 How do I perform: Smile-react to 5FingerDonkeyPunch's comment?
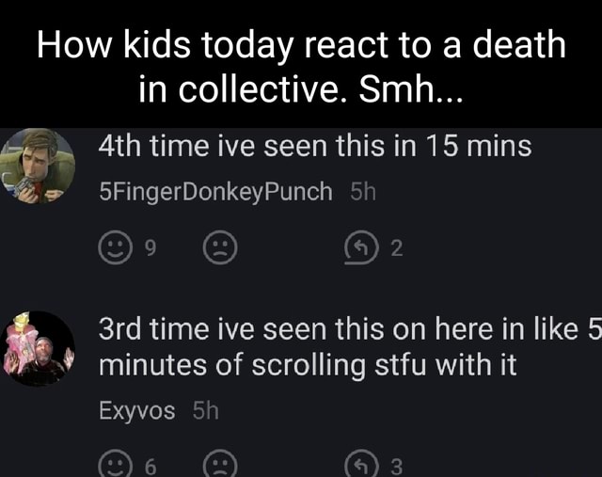[x=116, y=248]
